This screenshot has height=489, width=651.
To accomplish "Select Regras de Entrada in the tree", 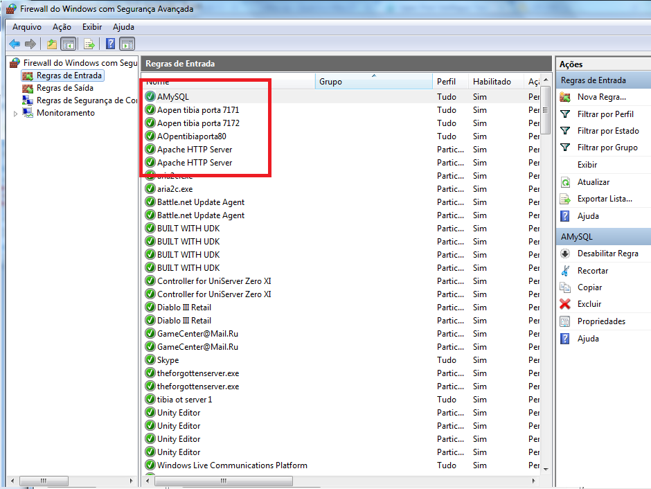I will click(x=69, y=75).
